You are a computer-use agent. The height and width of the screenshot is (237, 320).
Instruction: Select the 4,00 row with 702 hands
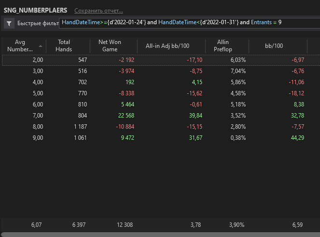click(161, 82)
